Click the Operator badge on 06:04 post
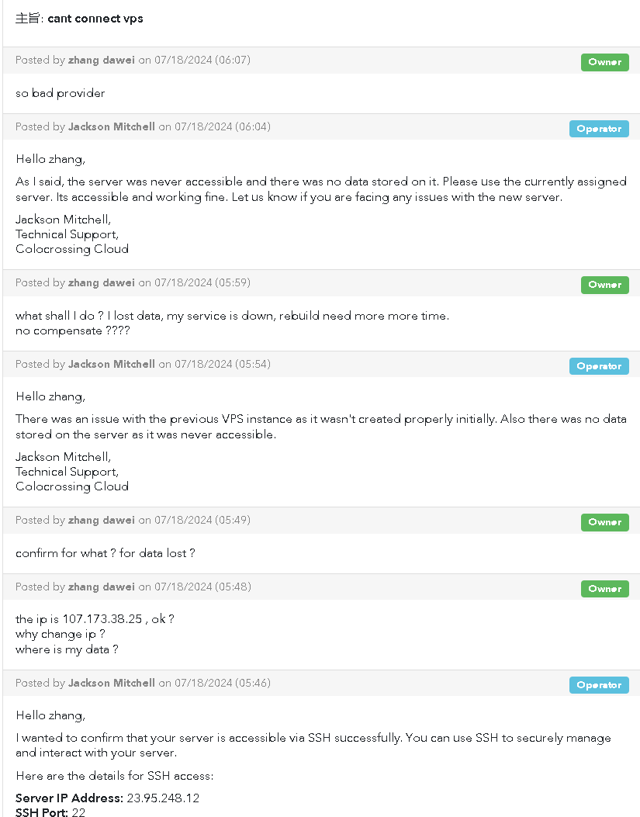Viewport: 640px width, 817px height. pos(599,129)
